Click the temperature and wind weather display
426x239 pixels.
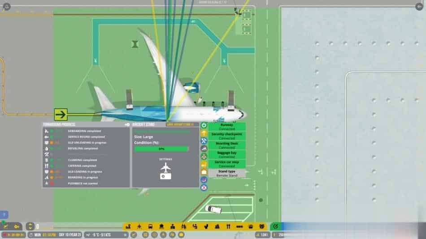[105, 235]
